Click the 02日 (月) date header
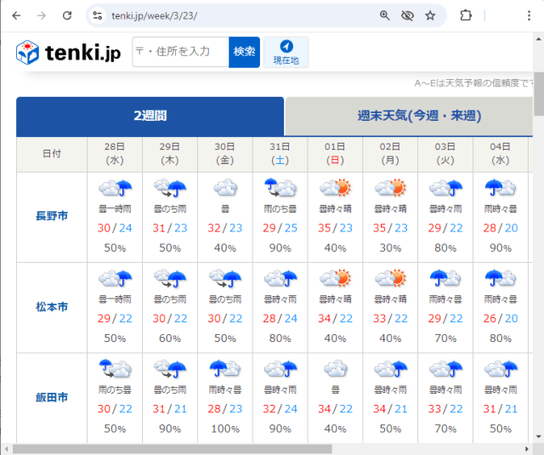The image size is (544, 455). tap(390, 153)
